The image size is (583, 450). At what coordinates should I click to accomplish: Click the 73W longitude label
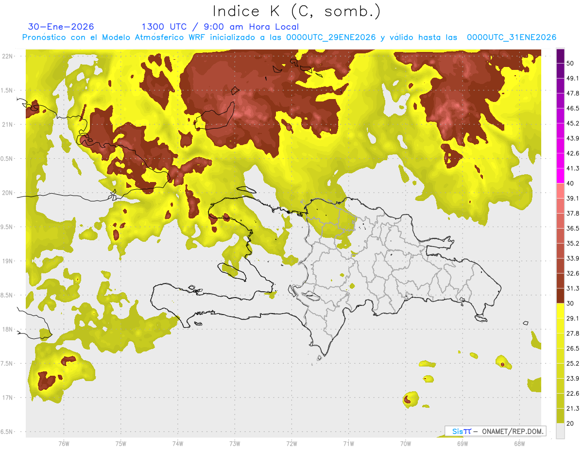point(235,444)
